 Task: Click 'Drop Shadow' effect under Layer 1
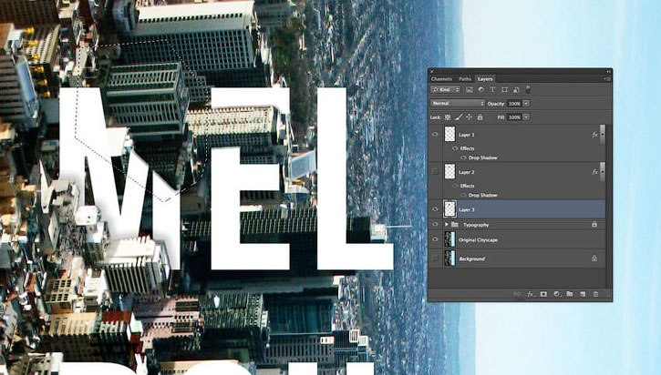(x=482, y=157)
